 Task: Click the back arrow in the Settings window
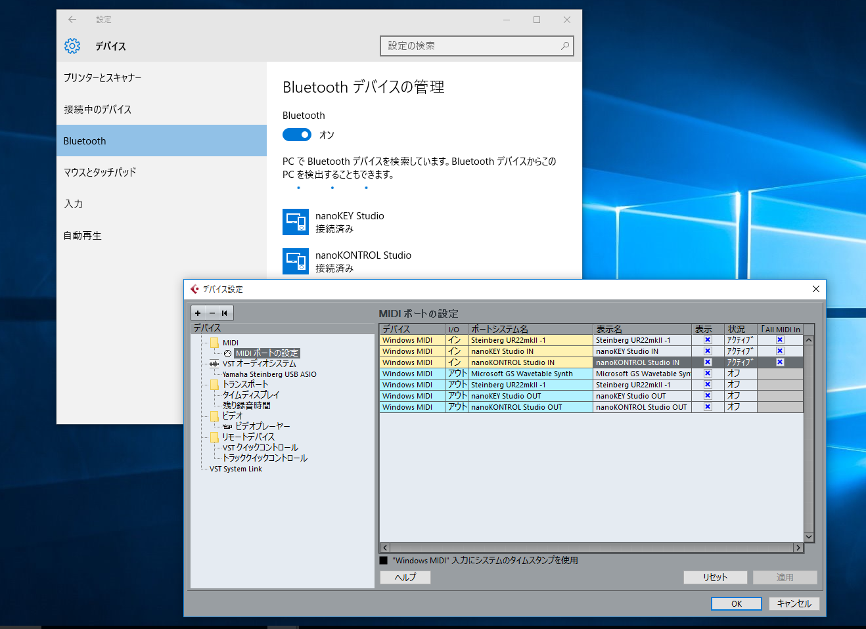[x=72, y=20]
